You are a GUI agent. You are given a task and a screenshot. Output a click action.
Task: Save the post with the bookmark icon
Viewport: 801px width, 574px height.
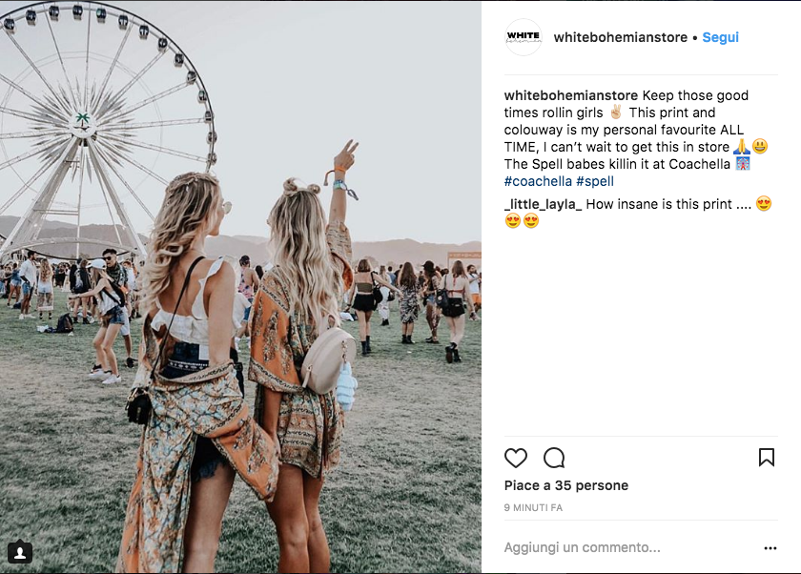(767, 458)
